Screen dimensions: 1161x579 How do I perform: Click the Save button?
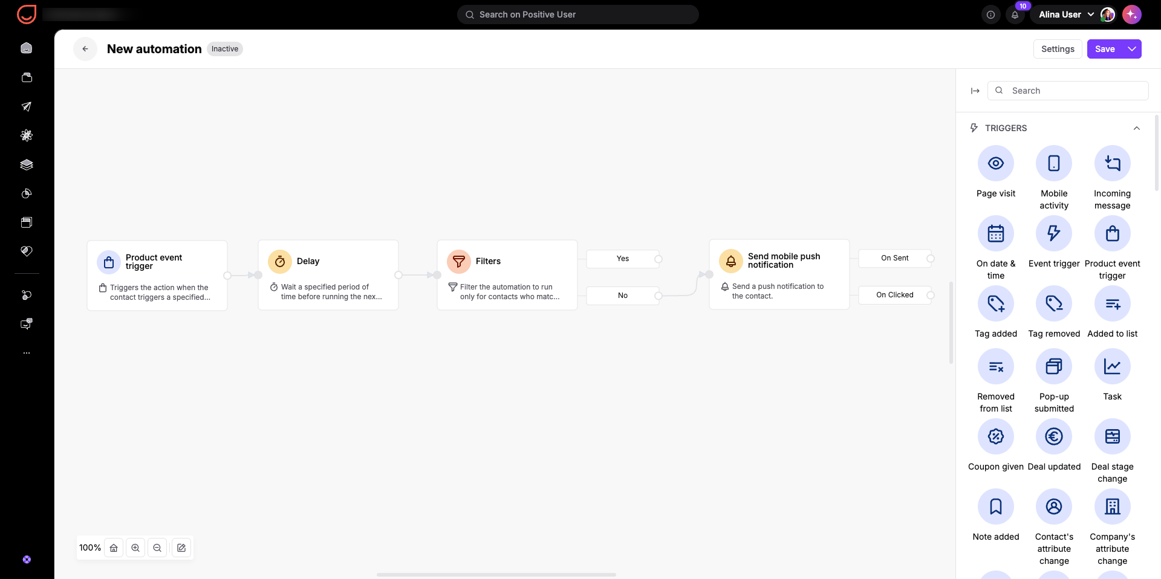pos(1105,49)
